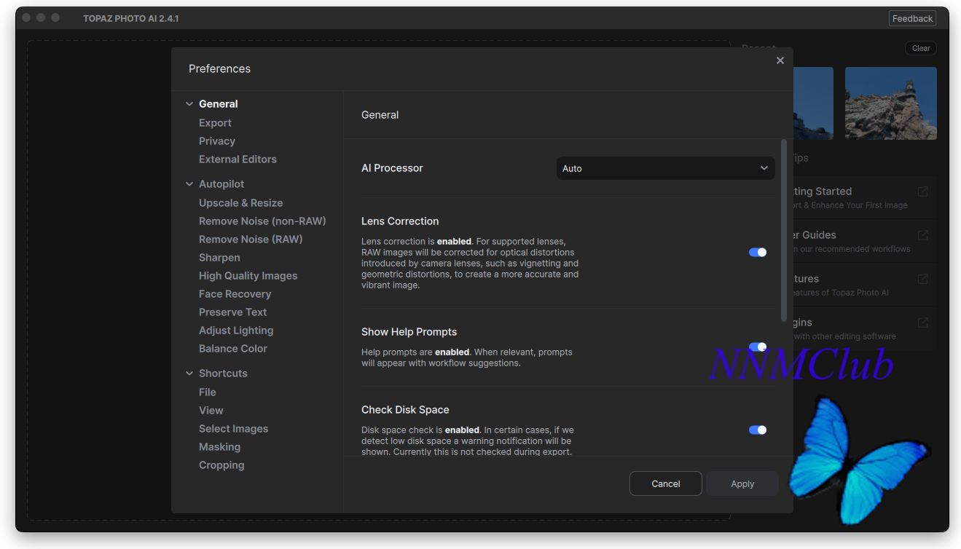Click the preferences panel vertical scrollbar
961x549 pixels.
click(784, 230)
